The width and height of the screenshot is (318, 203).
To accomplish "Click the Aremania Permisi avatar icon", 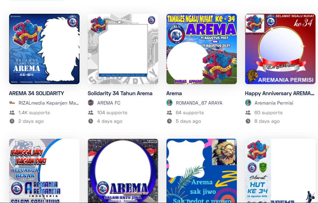I will click(x=248, y=103).
